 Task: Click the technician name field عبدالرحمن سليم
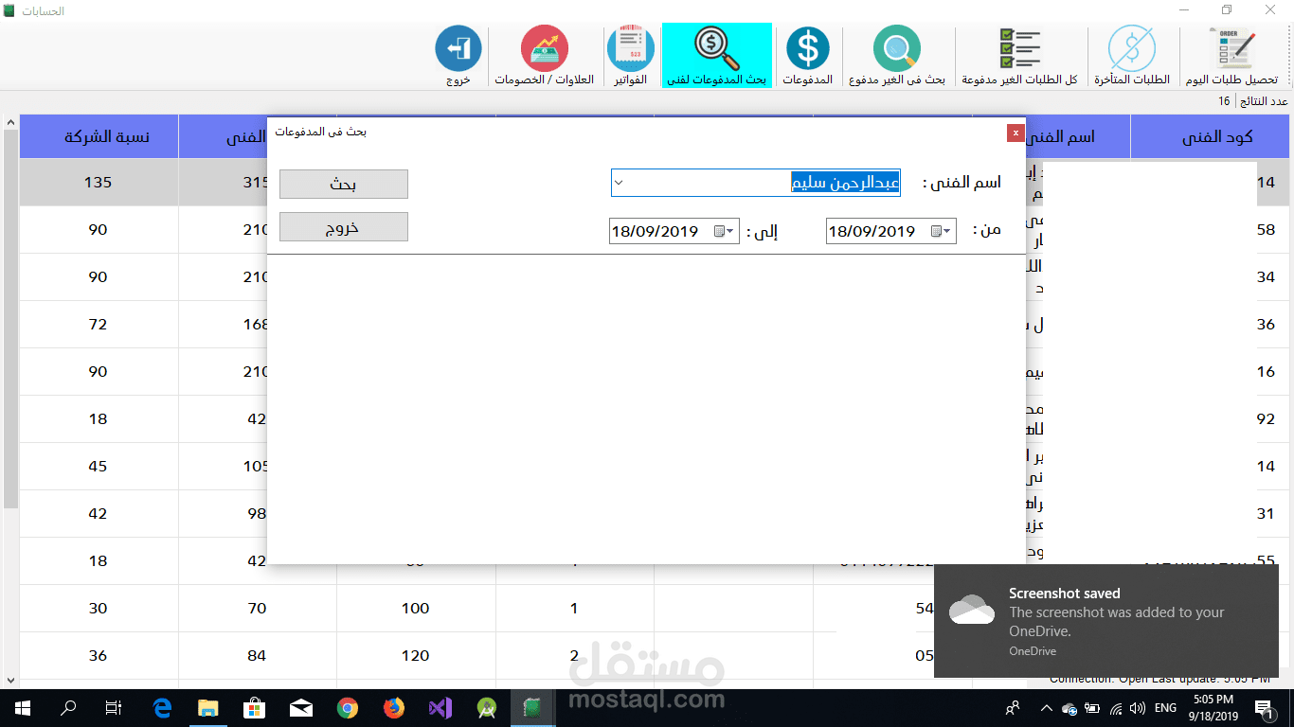pos(756,183)
